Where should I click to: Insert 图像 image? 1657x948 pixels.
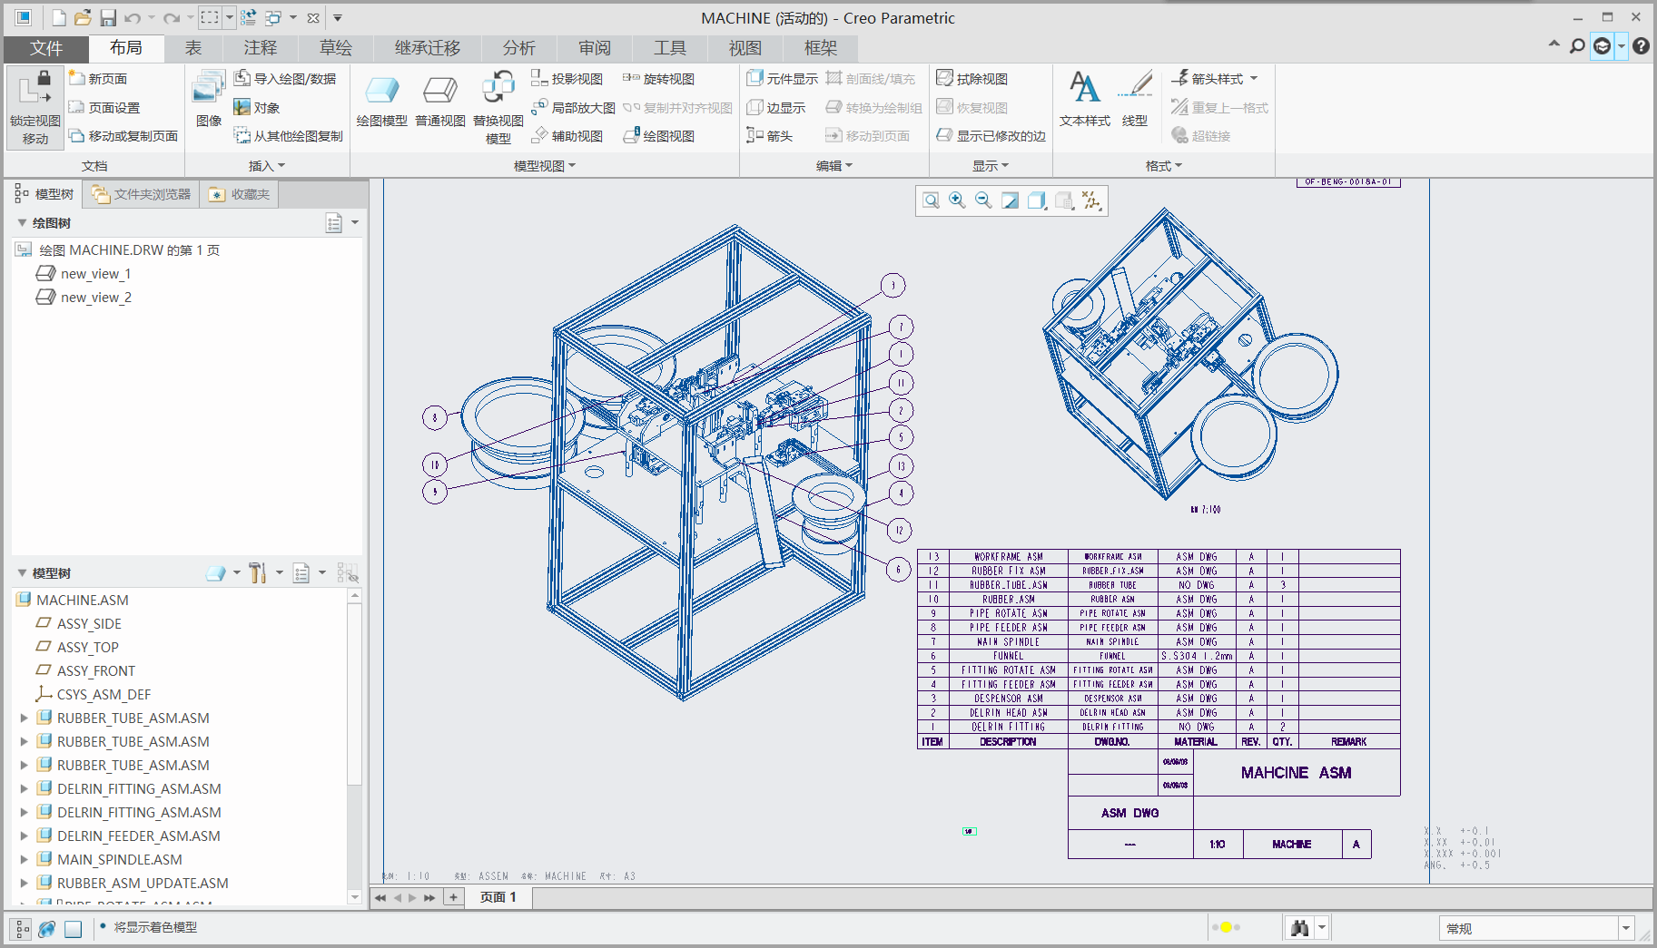[x=209, y=100]
